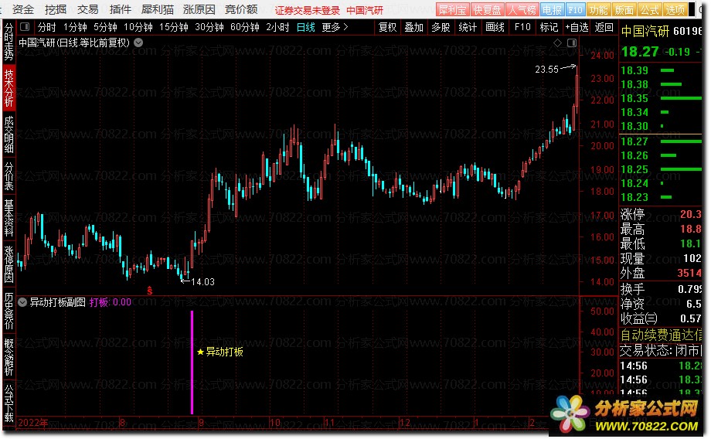Click 标记 in chart toolbar

549,27
